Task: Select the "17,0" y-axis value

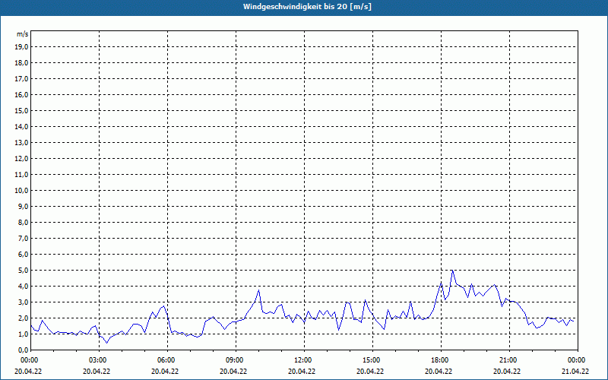Action: [21, 79]
